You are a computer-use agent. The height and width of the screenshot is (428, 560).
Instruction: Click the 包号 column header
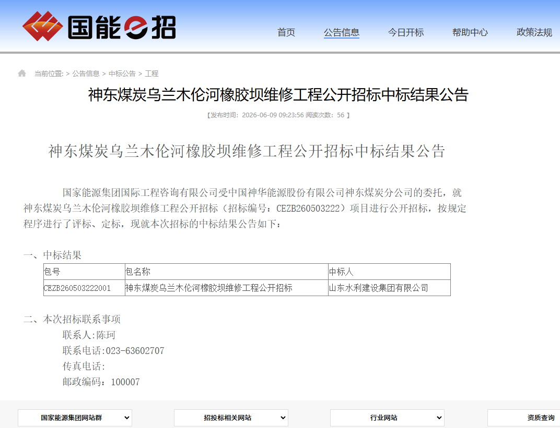tap(84, 272)
